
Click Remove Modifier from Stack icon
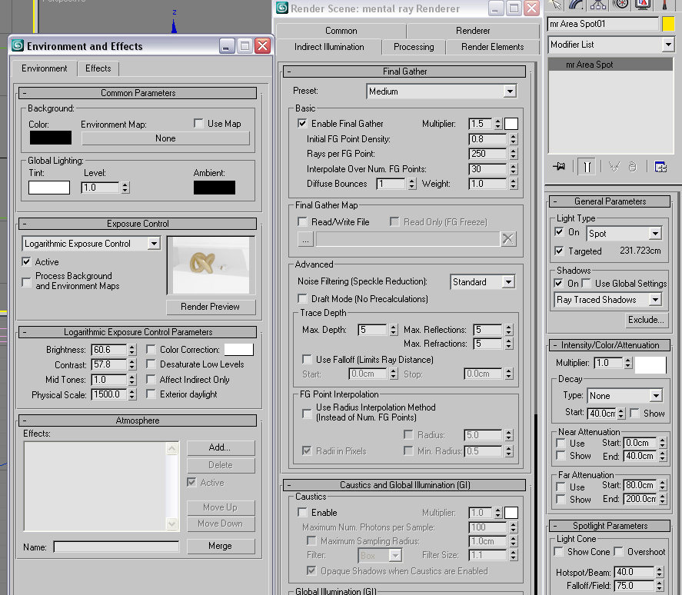pos(633,167)
